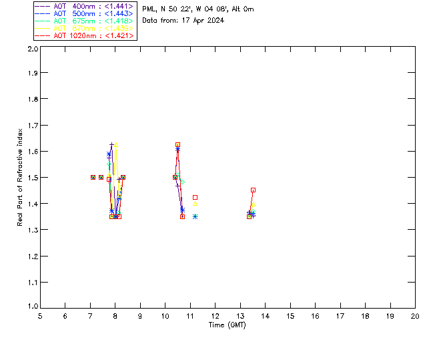Click the y-axis tick label 1.8
427x342 pixels.
pos(33,99)
